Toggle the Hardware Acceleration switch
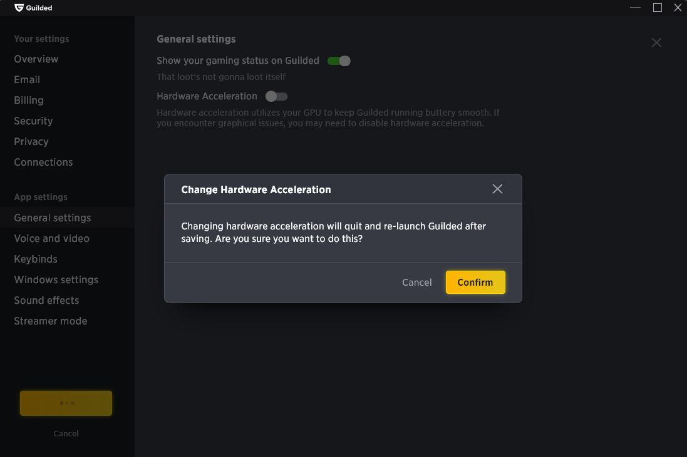Screen dimensions: 687x457 (x=276, y=96)
